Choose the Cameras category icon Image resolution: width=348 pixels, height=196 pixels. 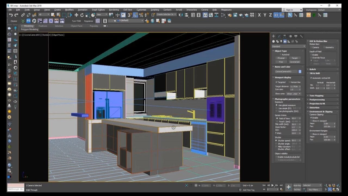[285, 41]
